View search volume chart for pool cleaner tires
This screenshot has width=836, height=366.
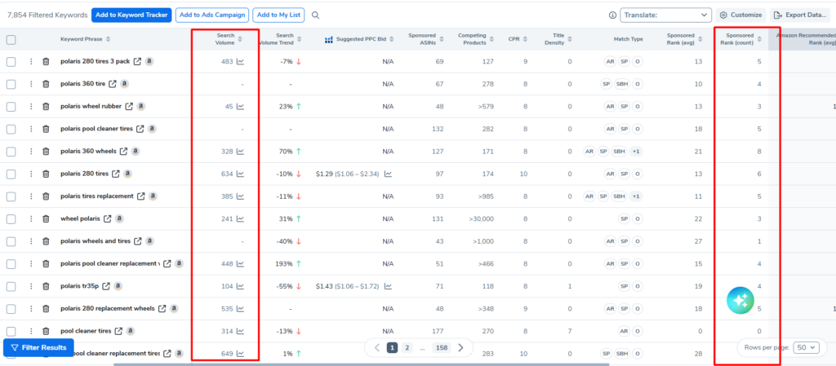click(x=241, y=331)
